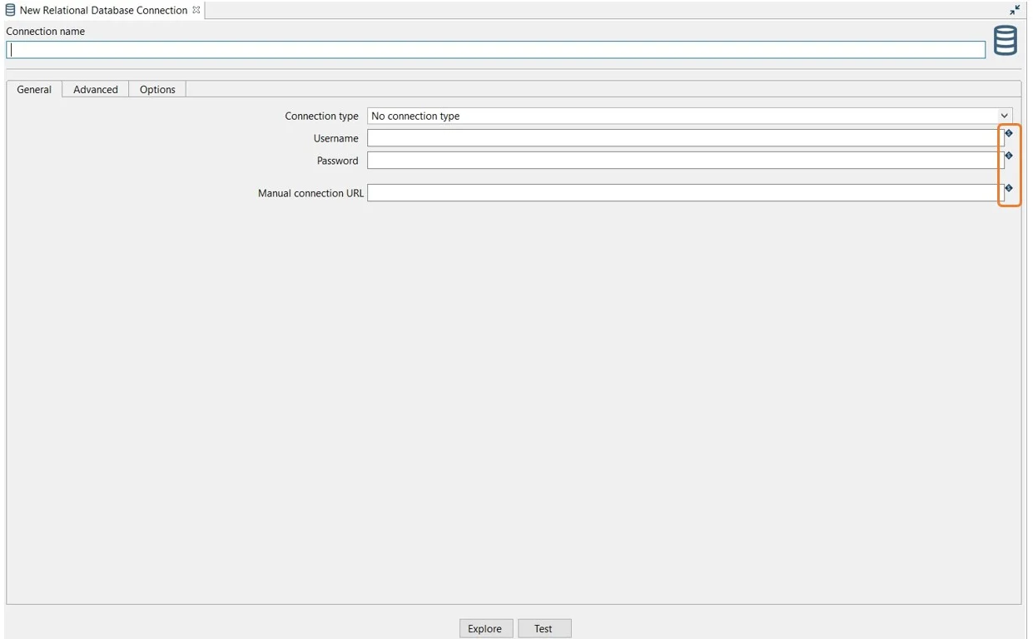Click the chevron on the Connection type selector
Screen dimensions: 1033x639
pyautogui.click(x=1004, y=116)
